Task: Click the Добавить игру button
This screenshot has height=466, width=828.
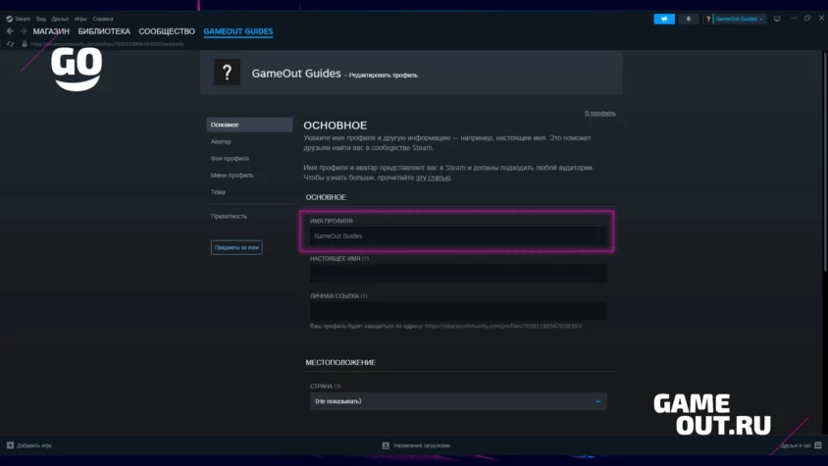Action: pos(29,445)
